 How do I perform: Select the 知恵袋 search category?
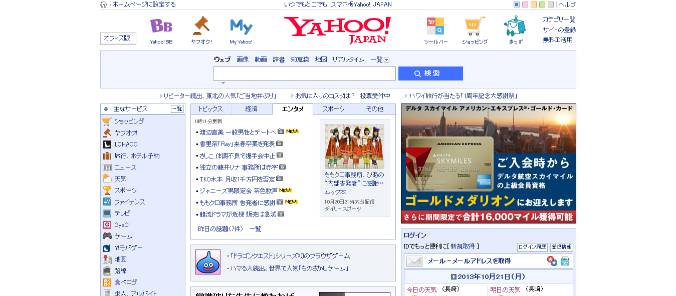tap(300, 59)
